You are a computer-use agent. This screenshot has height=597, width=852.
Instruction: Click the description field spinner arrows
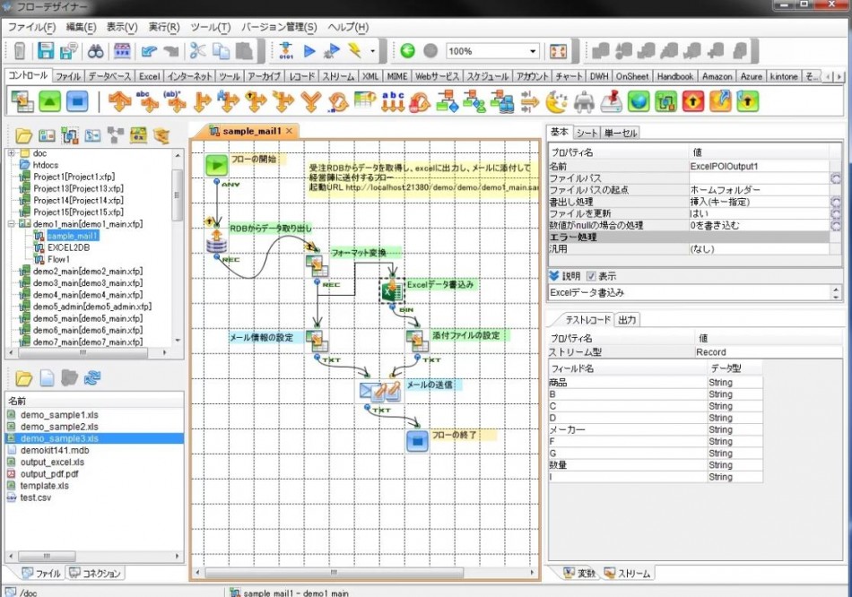point(836,293)
